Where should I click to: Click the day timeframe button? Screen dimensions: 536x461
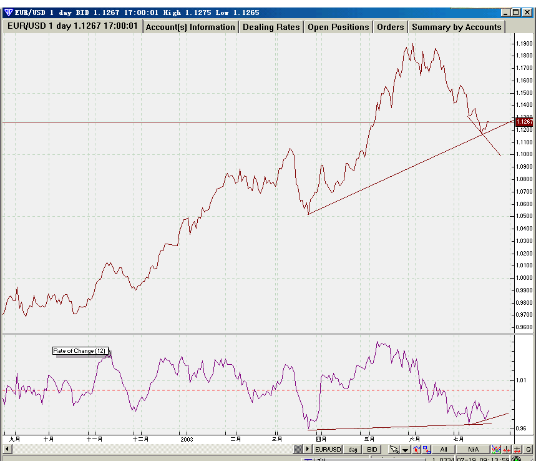[353, 449]
